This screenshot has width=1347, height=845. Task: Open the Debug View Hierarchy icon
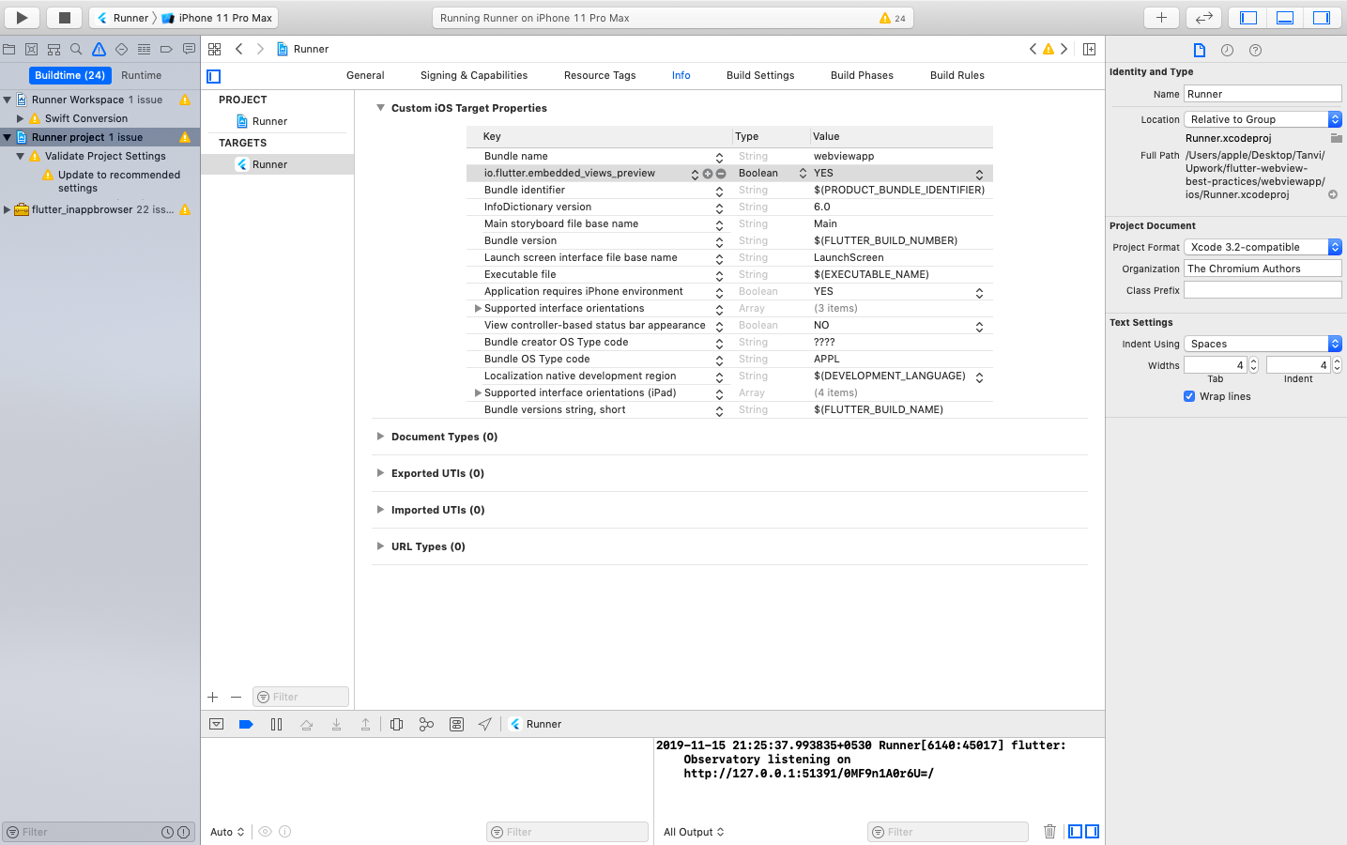click(x=396, y=724)
